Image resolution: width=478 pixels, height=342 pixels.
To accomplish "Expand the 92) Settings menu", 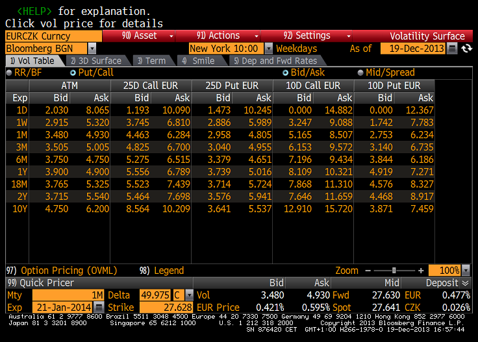I will 307,36.
